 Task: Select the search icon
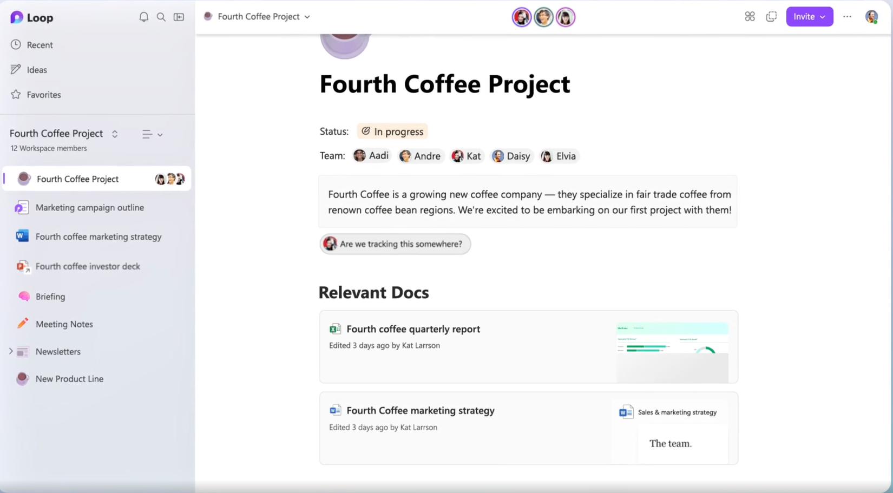point(161,17)
